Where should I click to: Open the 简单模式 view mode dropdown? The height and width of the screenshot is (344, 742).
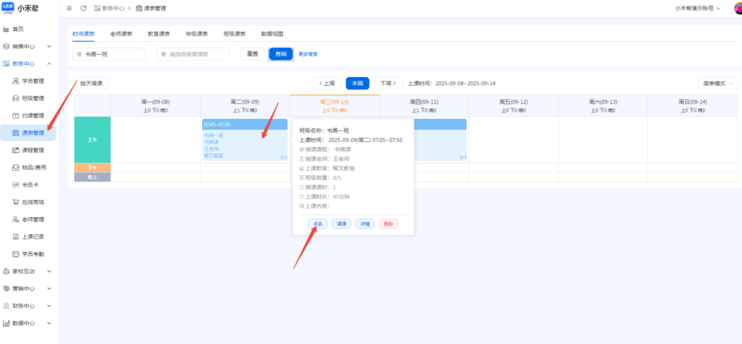click(x=718, y=83)
